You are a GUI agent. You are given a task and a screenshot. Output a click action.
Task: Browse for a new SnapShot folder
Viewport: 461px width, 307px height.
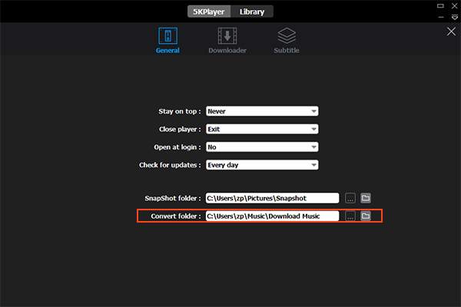(x=350, y=198)
